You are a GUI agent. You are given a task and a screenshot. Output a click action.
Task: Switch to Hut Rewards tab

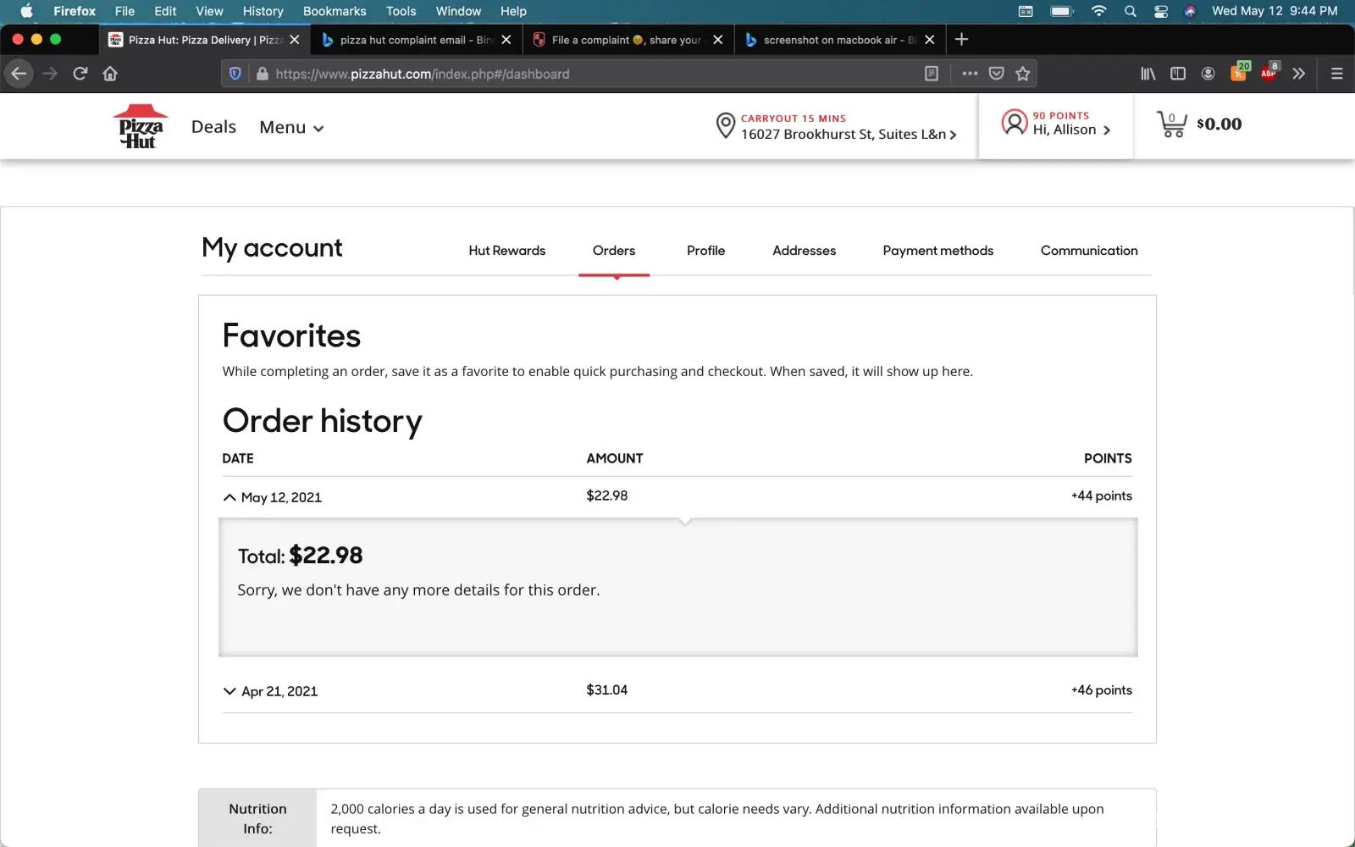click(x=506, y=251)
